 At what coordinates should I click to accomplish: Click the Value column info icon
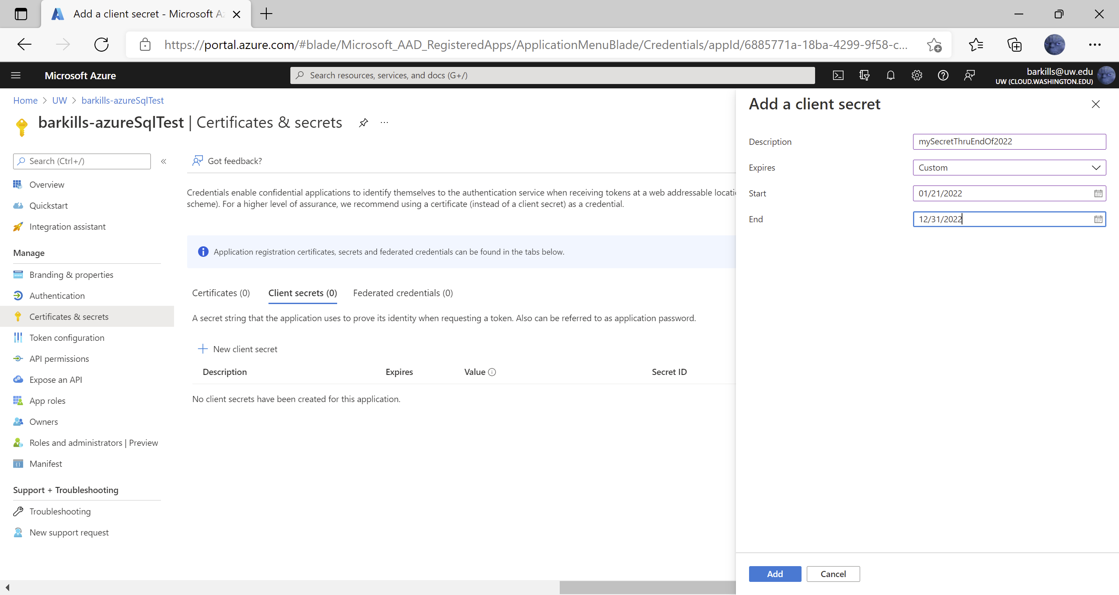tap(492, 372)
